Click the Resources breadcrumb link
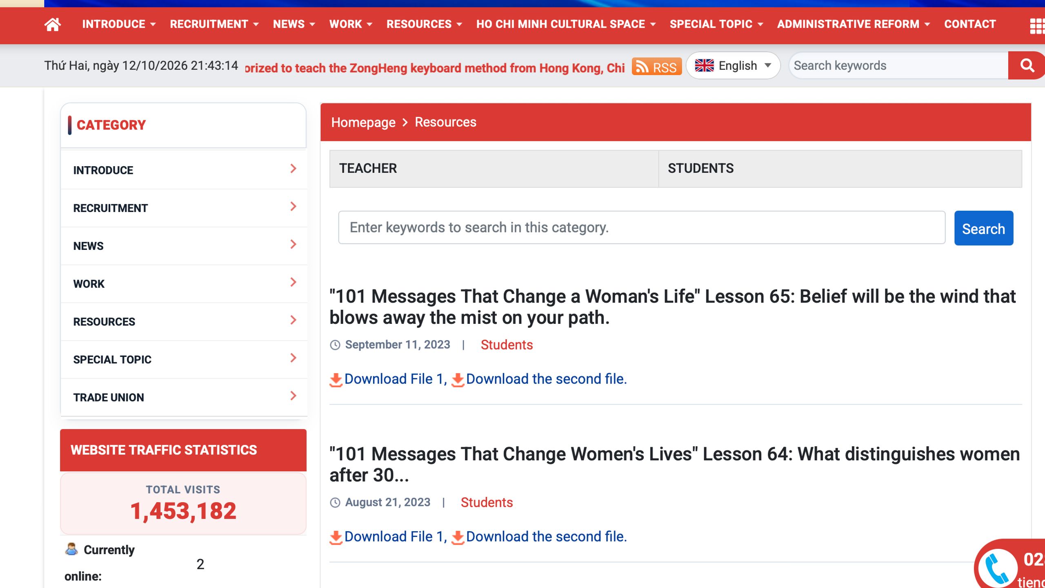This screenshot has height=588, width=1045. coord(445,122)
